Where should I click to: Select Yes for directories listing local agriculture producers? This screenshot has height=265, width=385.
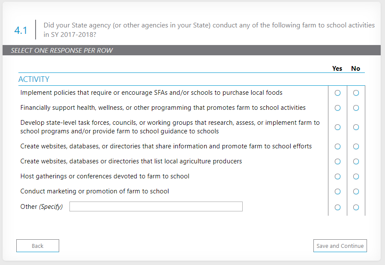337,162
